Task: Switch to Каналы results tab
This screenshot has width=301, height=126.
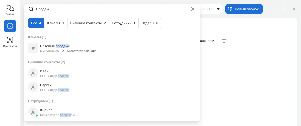Action: 56,23
